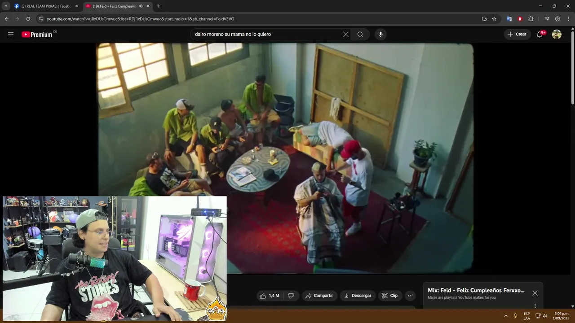
Task: Click the browser URL address bar
Action: click(261, 19)
